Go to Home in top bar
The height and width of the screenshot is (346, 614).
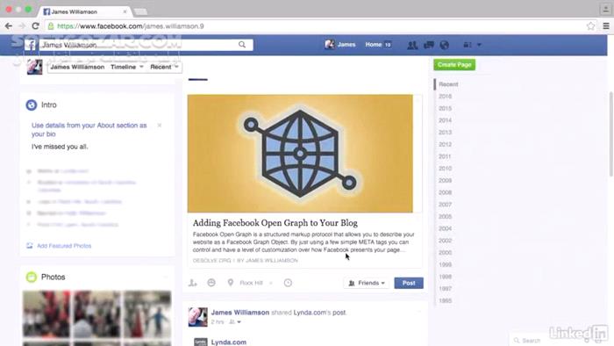point(374,45)
